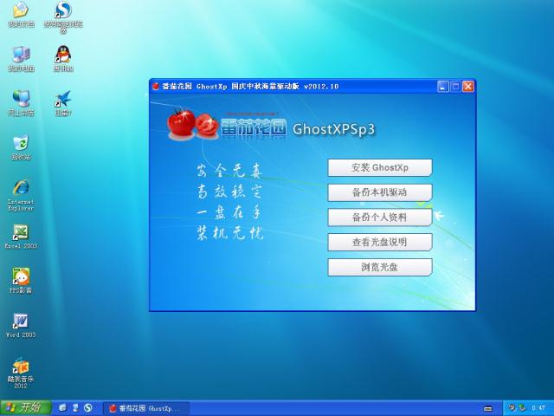
Task: Minimize the 番茄花园 GhostXp window
Action: tap(443, 87)
